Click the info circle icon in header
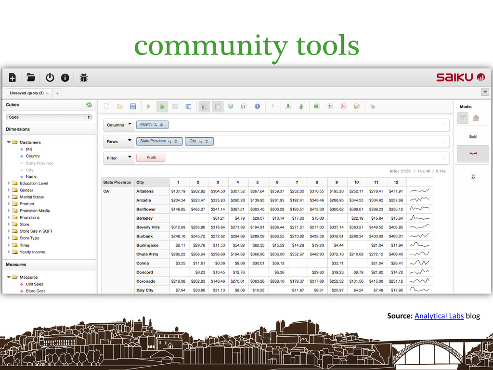The height and width of the screenshot is (370, 493). tap(65, 78)
